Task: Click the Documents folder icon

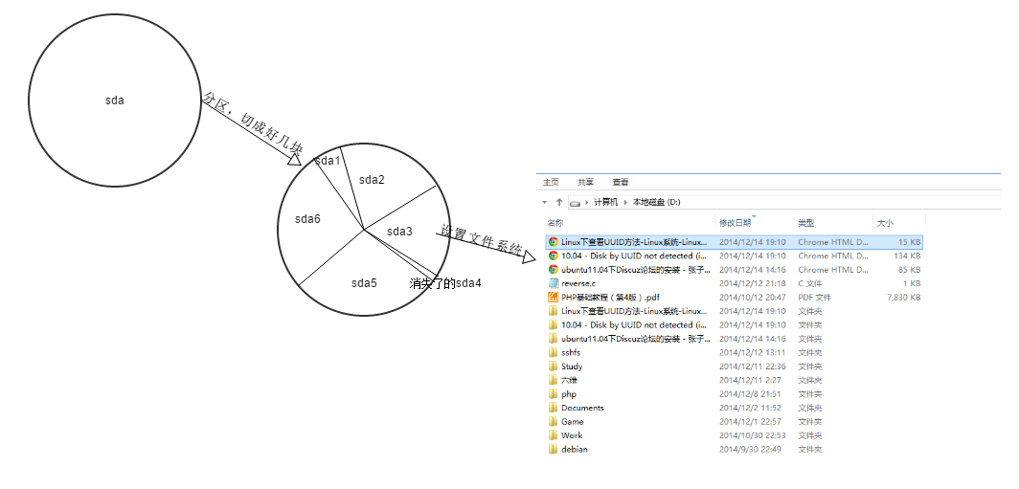Action: [553, 408]
